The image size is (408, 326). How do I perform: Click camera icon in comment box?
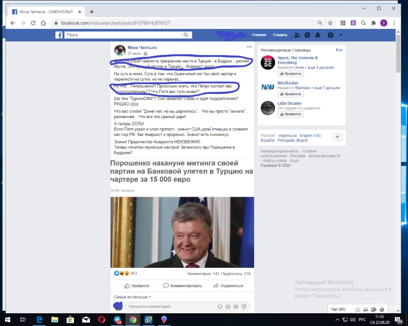228,306
